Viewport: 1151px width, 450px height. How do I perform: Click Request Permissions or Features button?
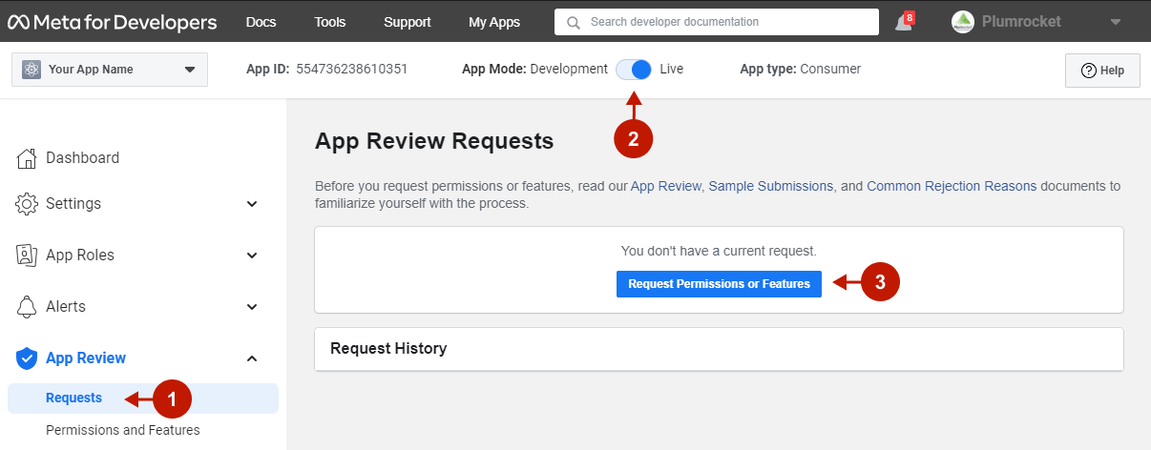point(719,284)
